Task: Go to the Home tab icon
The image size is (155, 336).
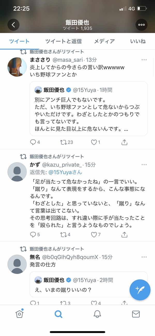Action: click(x=19, y=314)
